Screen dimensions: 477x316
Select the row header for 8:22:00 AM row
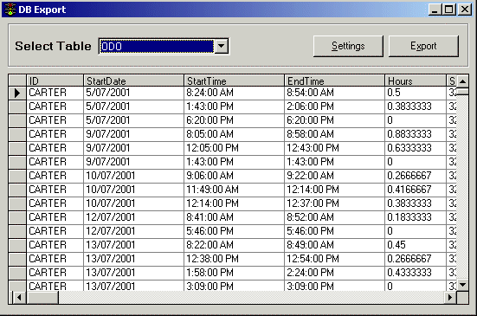pyautogui.click(x=17, y=245)
